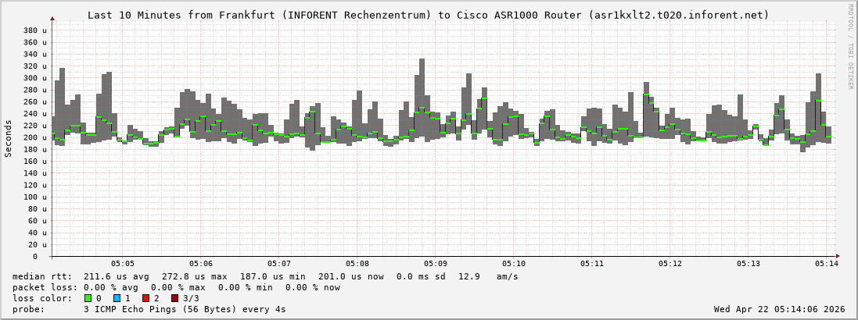The width and height of the screenshot is (858, 320).
Task: Click the 05:14 time axis label
Action: (x=827, y=265)
